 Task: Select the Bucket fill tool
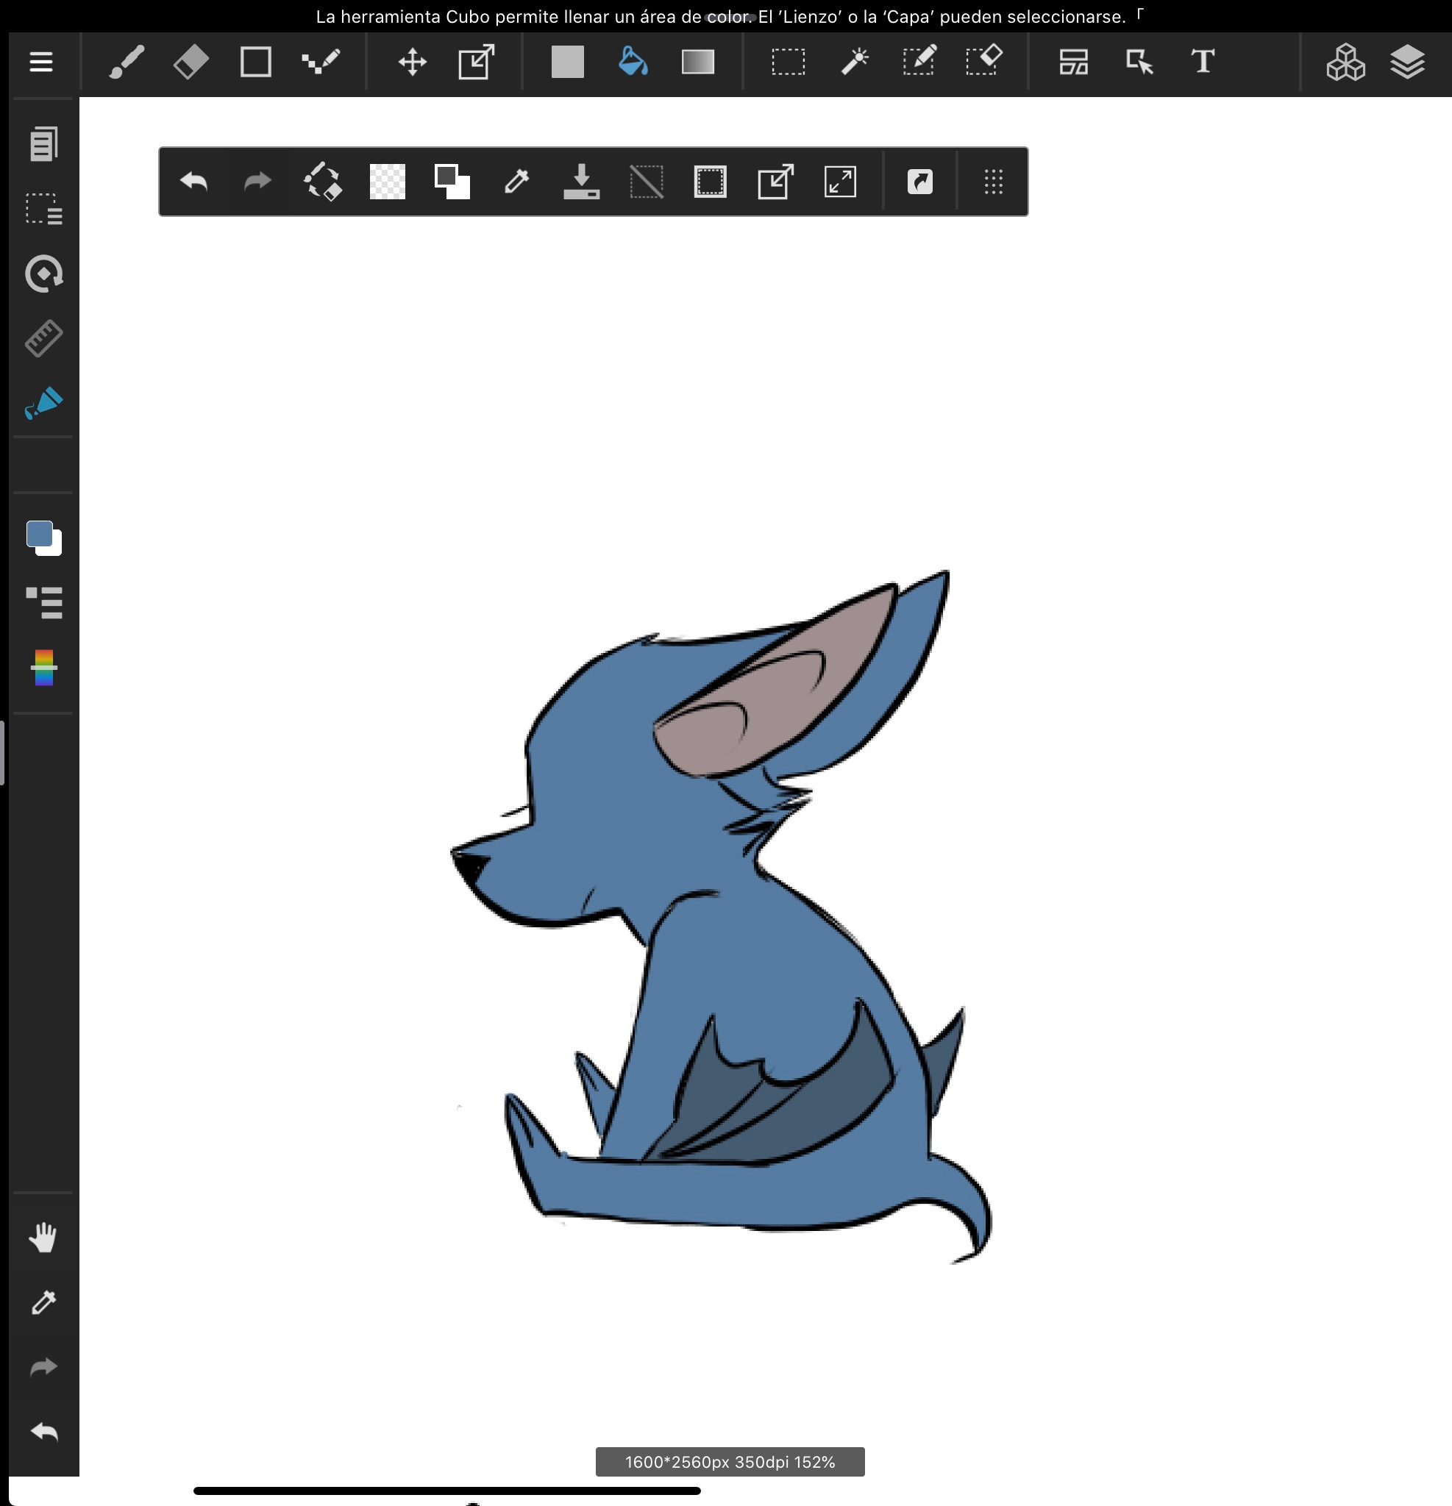[x=633, y=62]
